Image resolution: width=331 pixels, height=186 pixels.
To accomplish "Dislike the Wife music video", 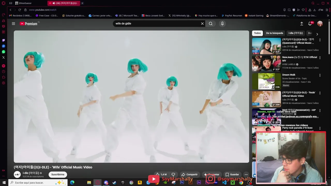I will [173, 174].
